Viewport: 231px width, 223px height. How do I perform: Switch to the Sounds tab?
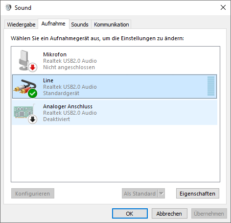[x=80, y=25]
